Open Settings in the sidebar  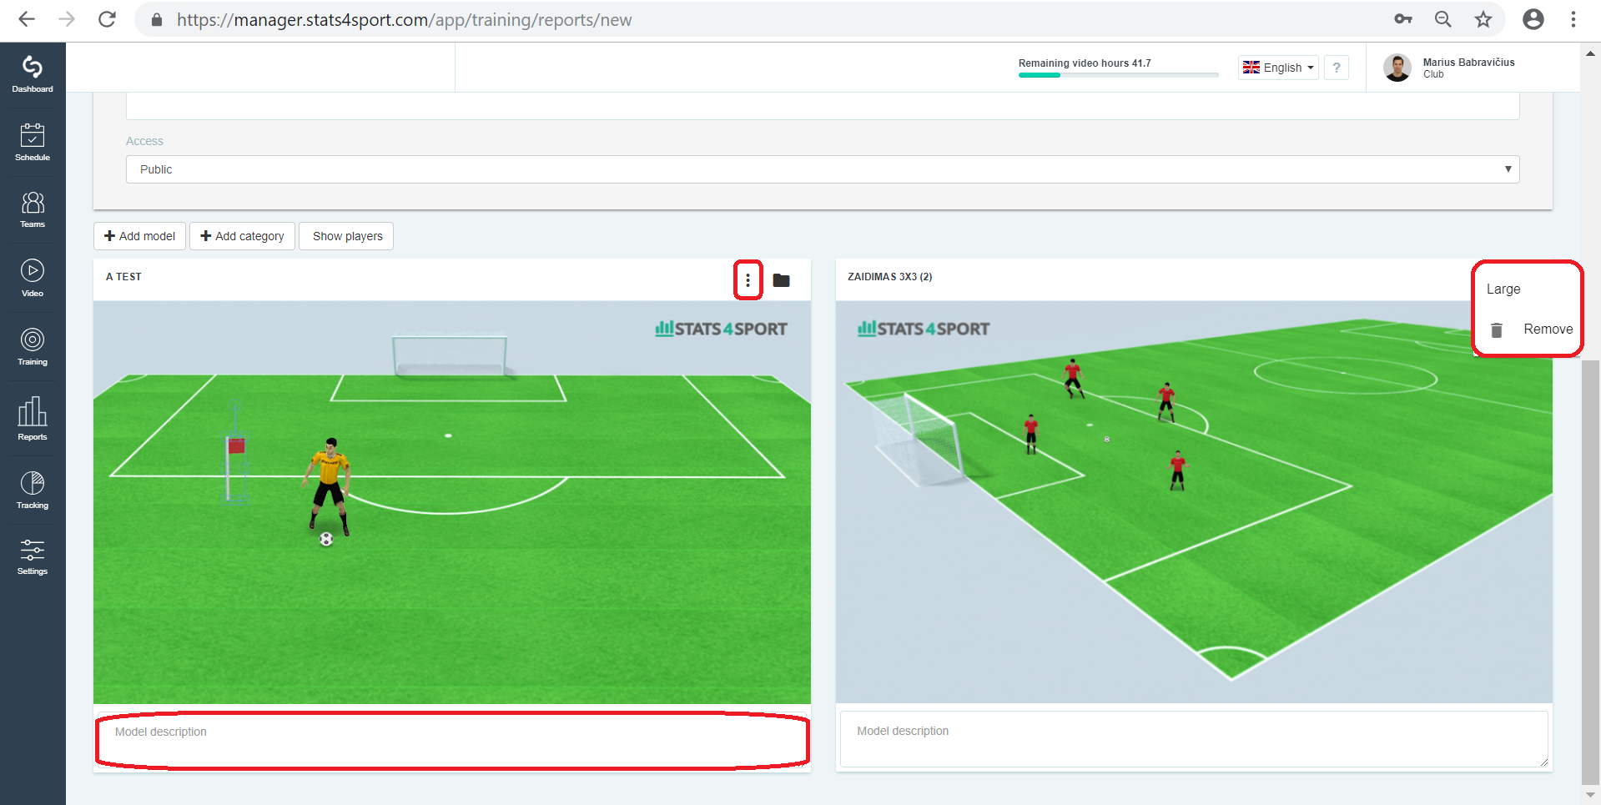[33, 557]
